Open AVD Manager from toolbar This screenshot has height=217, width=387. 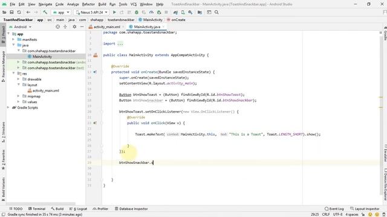coord(183,12)
